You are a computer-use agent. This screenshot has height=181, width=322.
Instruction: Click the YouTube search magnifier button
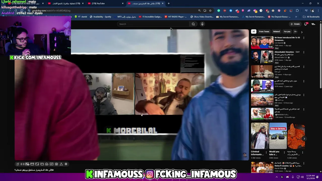point(193,24)
